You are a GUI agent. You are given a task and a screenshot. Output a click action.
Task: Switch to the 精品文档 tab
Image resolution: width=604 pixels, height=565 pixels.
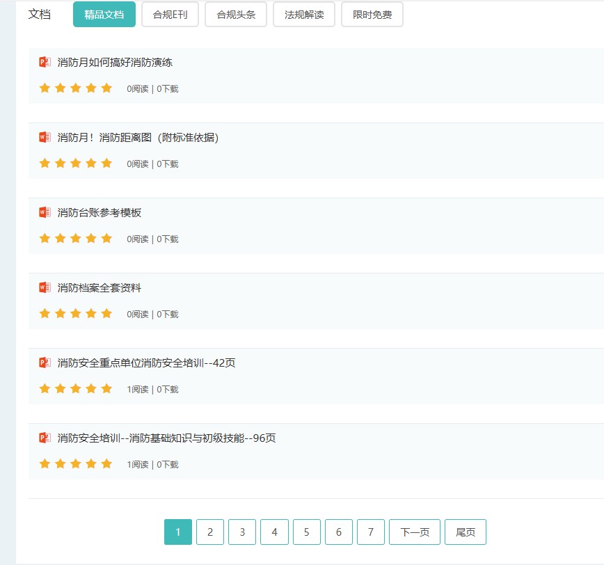click(104, 15)
